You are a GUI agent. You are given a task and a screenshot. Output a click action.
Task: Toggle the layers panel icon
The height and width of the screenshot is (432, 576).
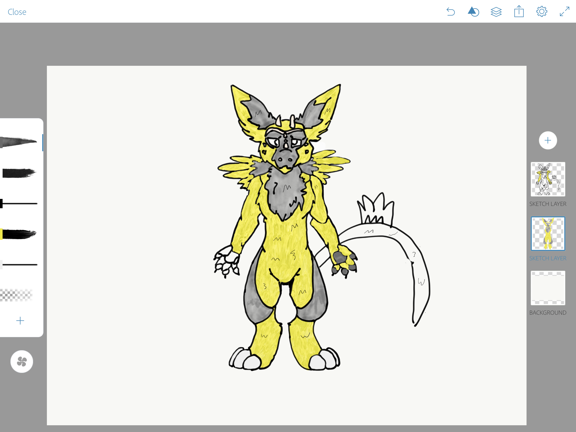click(x=496, y=12)
